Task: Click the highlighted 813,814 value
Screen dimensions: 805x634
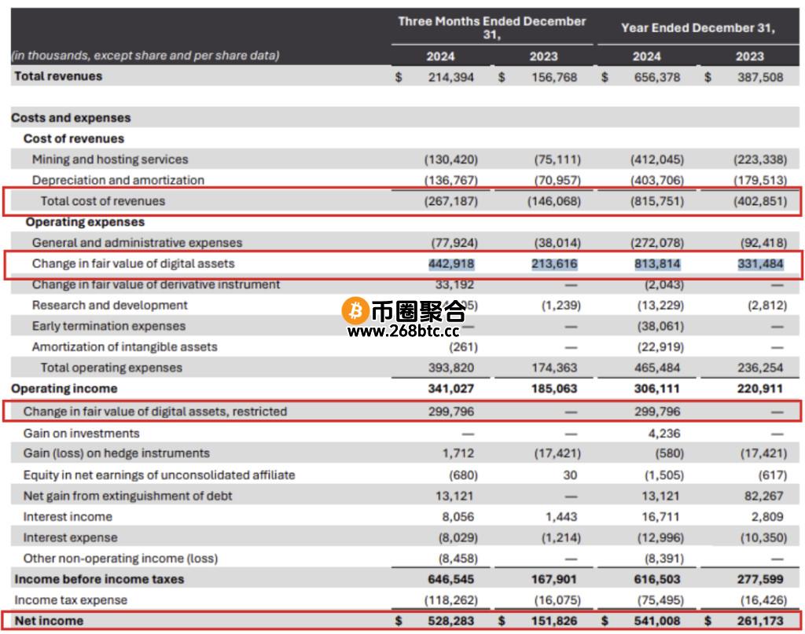Action: coord(657,264)
